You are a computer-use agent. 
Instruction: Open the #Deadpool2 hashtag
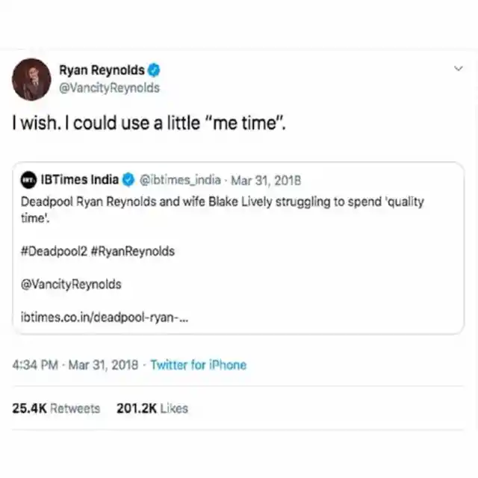tap(54, 251)
